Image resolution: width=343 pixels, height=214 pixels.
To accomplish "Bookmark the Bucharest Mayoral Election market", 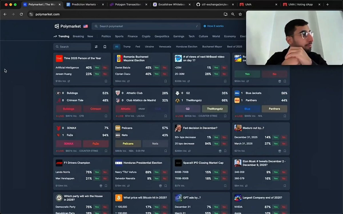I will point(165,81).
